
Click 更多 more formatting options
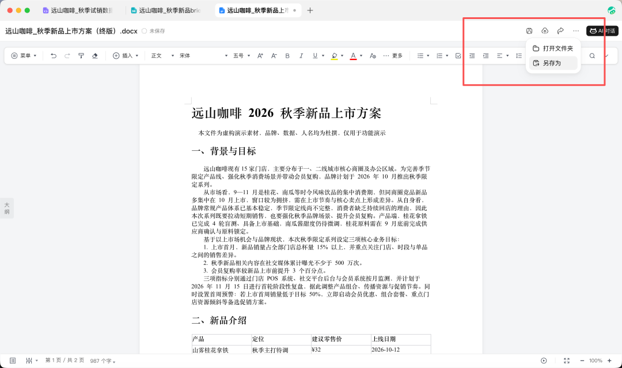pos(393,56)
